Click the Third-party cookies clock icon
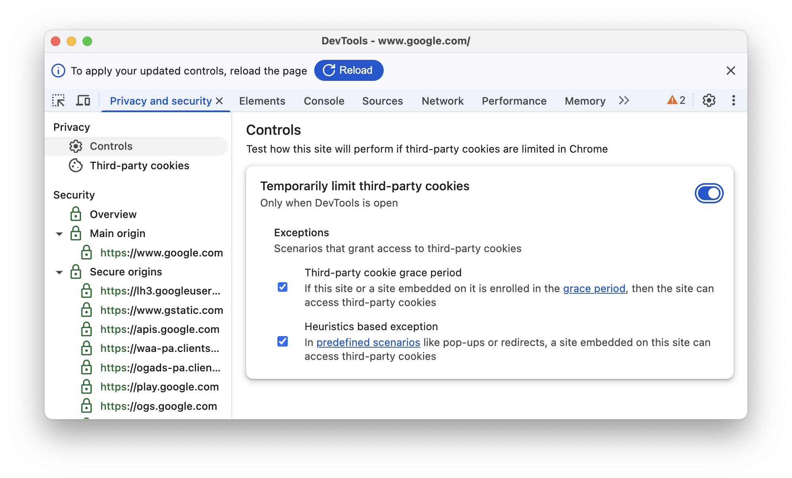Screen dimensions: 792x478 pos(75,166)
